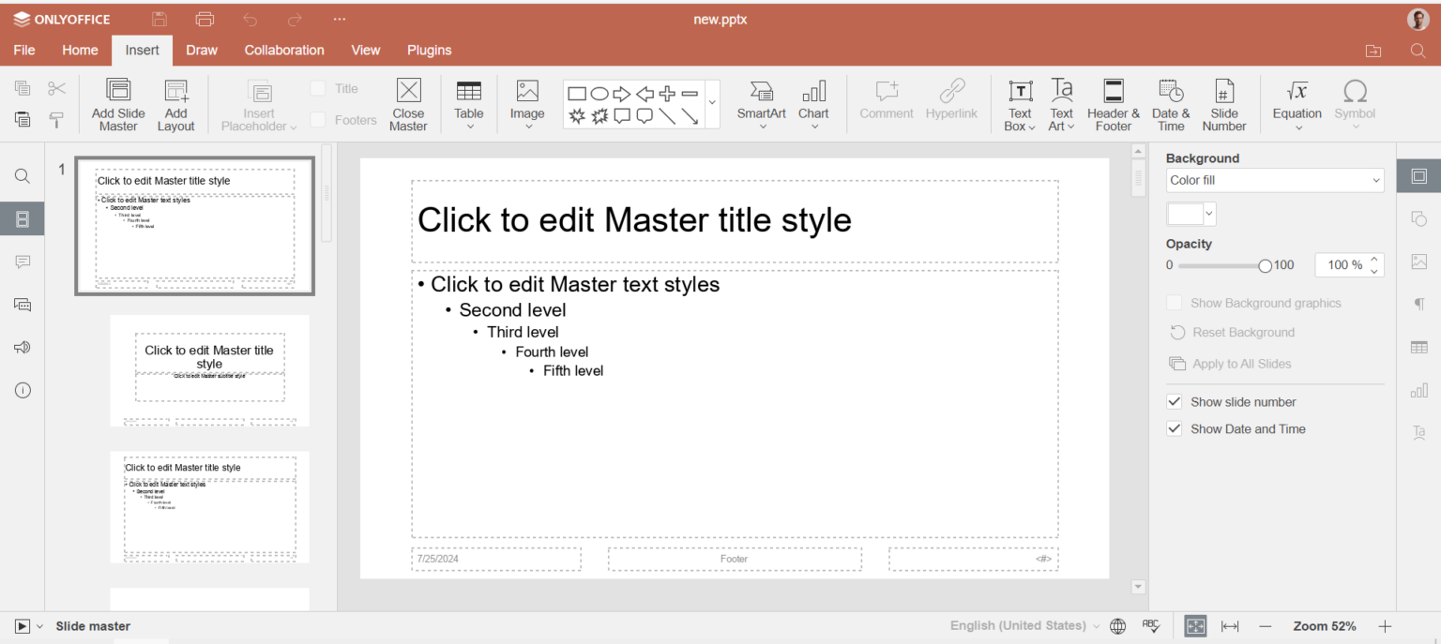Click the Add Layout icon

(175, 91)
